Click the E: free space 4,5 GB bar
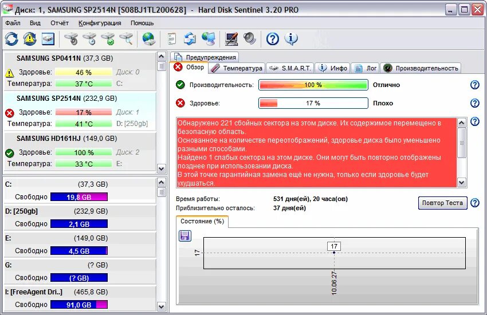The width and height of the screenshot is (487, 315). (x=79, y=251)
